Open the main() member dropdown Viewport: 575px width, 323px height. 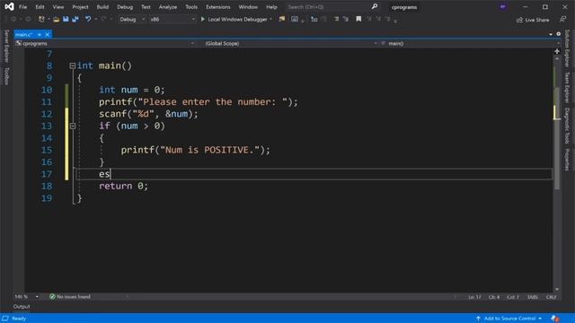coord(471,44)
